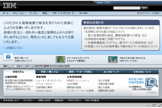Click footer 利用条件 link
The image size is (162, 108).
(x=59, y=100)
